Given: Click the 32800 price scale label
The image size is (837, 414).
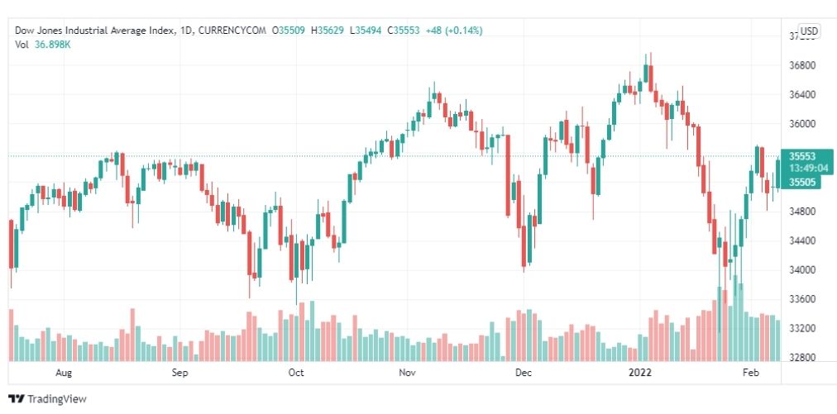Looking at the screenshot, I should click(801, 358).
